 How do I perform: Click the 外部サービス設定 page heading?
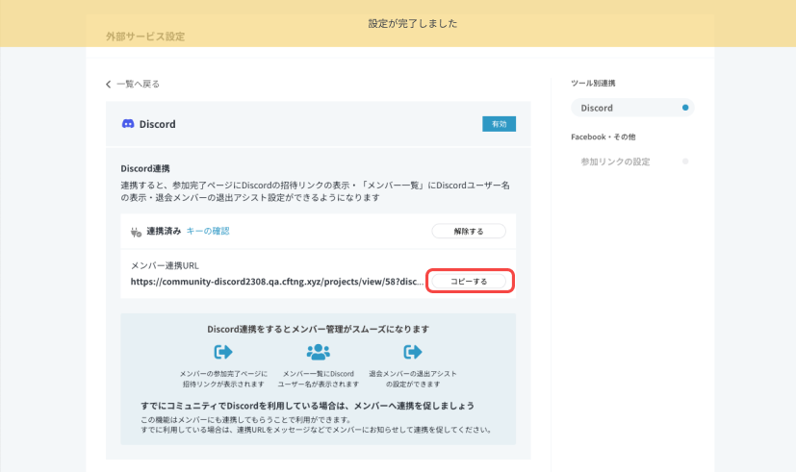tap(145, 37)
